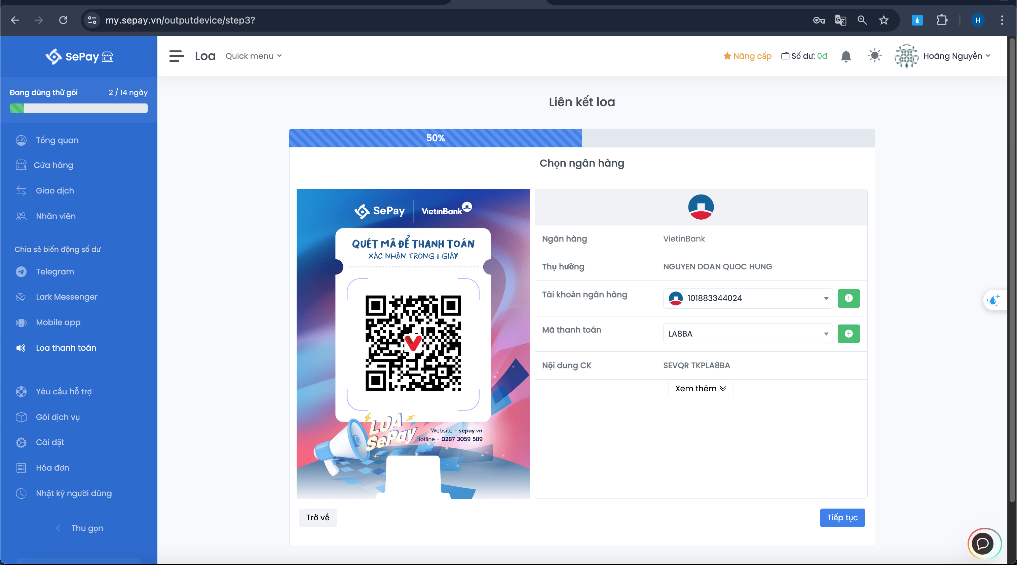Image resolution: width=1017 pixels, height=565 pixels.
Task: Click the QR code image
Action: 413,343
